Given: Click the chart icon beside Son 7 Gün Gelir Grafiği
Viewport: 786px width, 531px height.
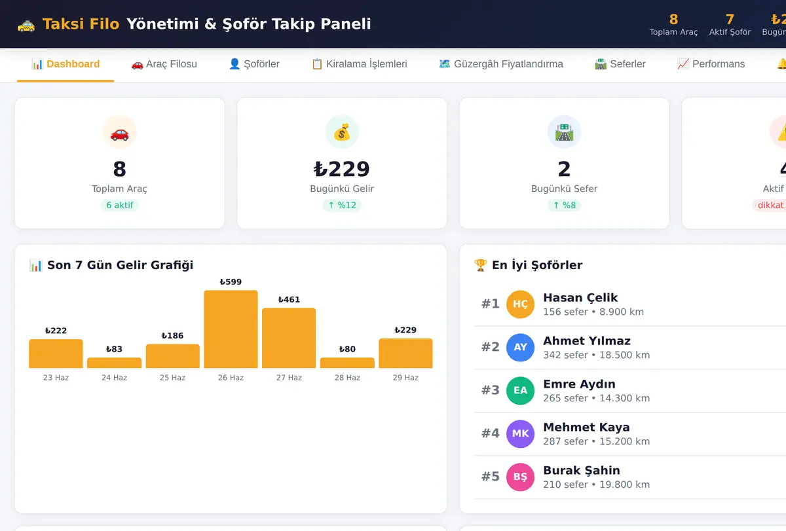Looking at the screenshot, I should point(36,265).
